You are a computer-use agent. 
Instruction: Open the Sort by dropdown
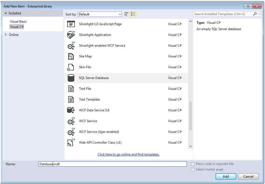[x=120, y=14]
